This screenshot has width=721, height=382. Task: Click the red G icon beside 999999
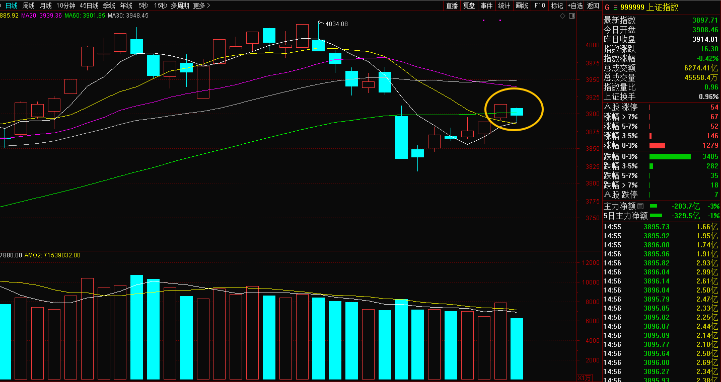(x=607, y=7)
